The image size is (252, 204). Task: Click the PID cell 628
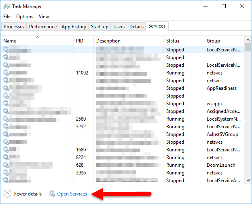[80, 165]
